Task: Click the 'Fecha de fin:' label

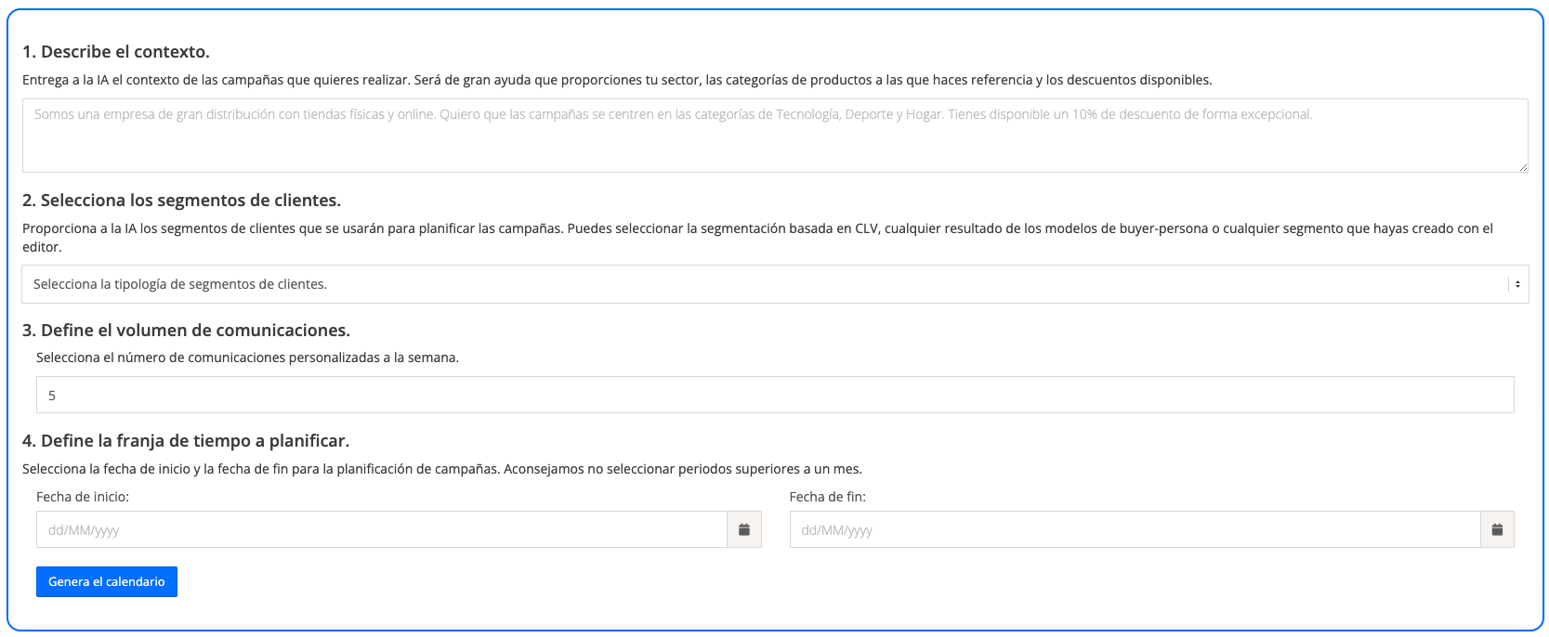Action: coord(827,497)
